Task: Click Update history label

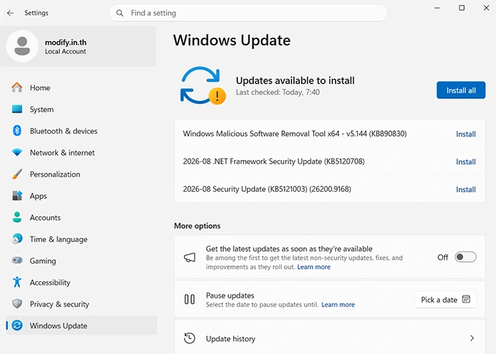Action: coord(230,339)
